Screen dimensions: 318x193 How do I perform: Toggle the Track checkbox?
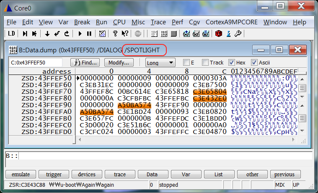[x=205, y=63]
